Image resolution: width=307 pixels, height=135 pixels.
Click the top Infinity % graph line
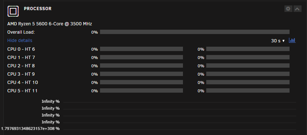(x=179, y=102)
